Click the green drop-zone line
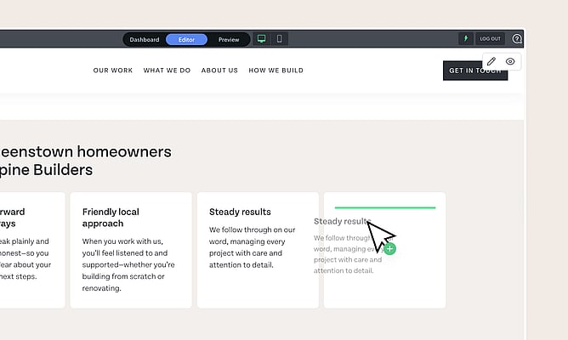Viewport: 568px width, 340px height. pyautogui.click(x=384, y=207)
